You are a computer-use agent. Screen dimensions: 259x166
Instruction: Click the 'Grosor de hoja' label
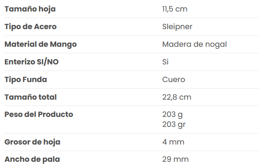click(x=32, y=142)
